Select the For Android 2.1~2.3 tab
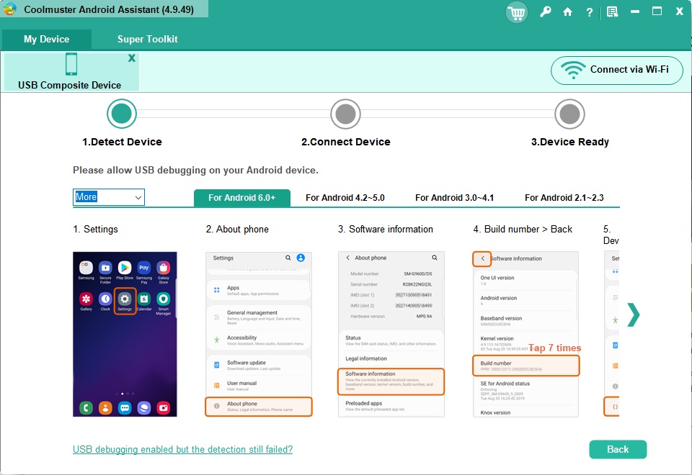 click(x=564, y=198)
